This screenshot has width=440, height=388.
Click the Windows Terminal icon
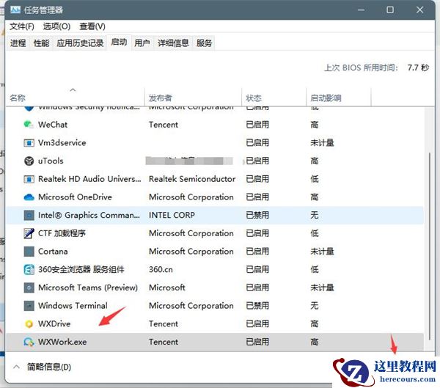coord(29,306)
